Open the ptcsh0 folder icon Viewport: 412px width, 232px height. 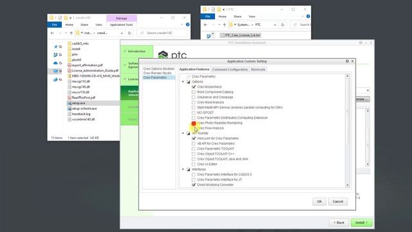coord(70,60)
